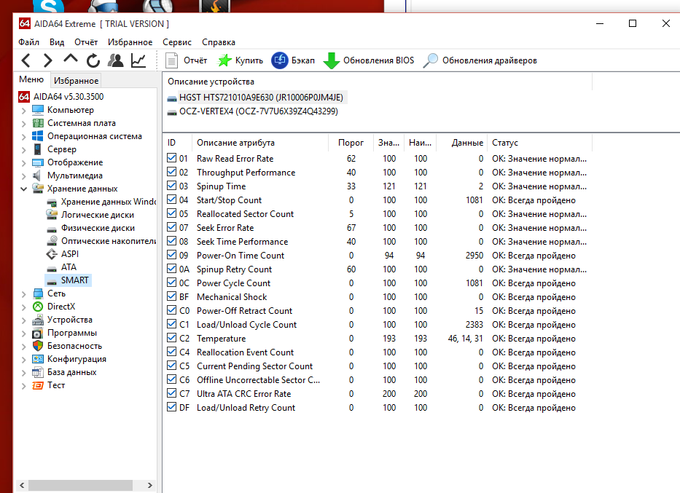Image resolution: width=680 pixels, height=493 pixels.
Task: Navigate up one level arrow icon
Action: coord(71,60)
